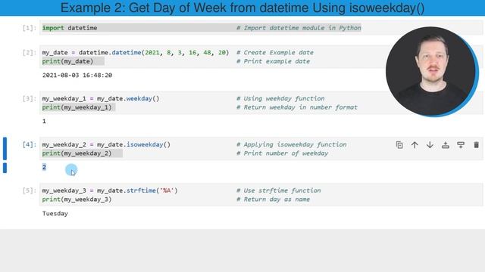485x272 pixels.
Task: Duplicate cell 4 with copy icon
Action: (399, 145)
